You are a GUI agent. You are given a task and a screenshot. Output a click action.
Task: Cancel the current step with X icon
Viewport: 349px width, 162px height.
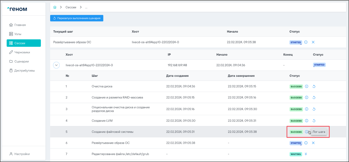pyautogui.click(x=313, y=42)
